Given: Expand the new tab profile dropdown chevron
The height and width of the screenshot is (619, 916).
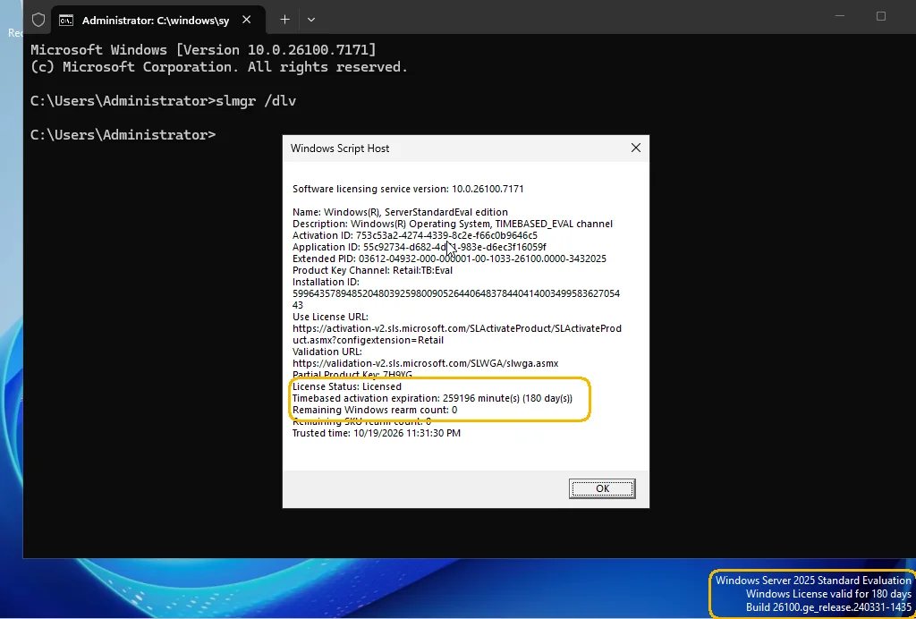Looking at the screenshot, I should [311, 20].
